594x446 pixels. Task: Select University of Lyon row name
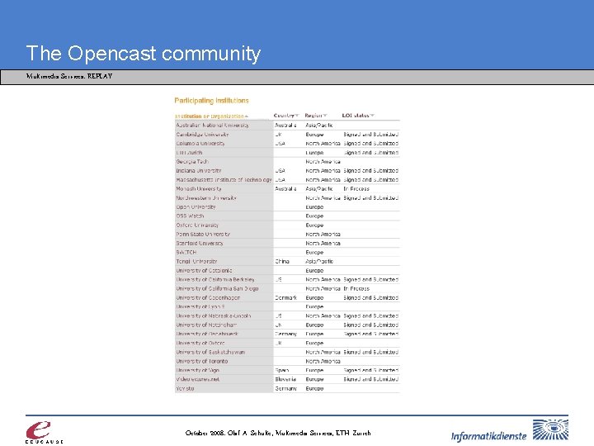click(200, 306)
